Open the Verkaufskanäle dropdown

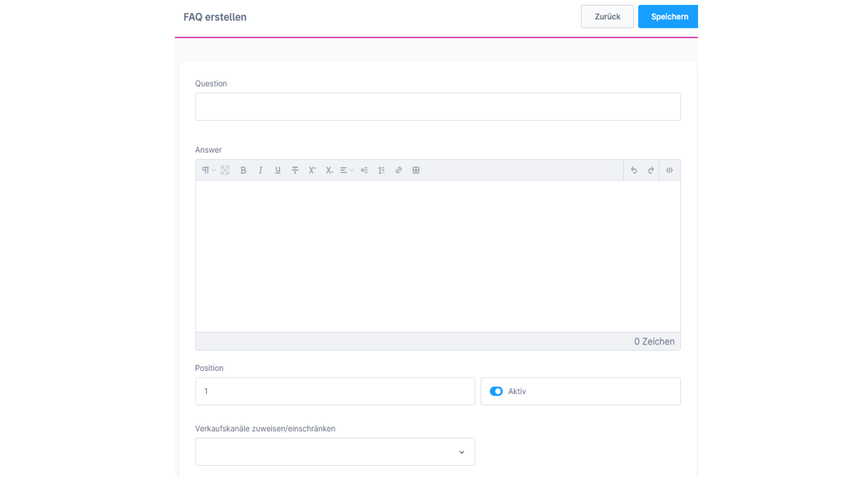(335, 452)
